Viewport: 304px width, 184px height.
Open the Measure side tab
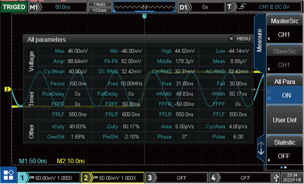click(259, 40)
